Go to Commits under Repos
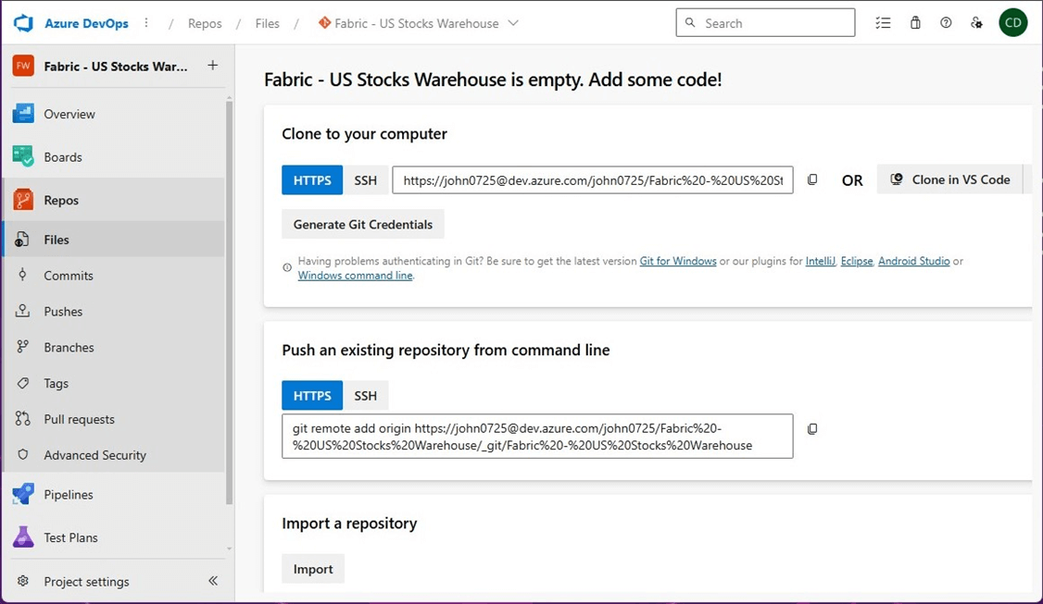1043x604 pixels. click(69, 276)
